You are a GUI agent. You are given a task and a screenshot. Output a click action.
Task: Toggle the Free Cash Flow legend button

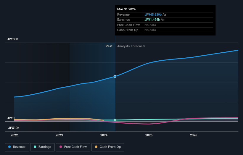coord(73,147)
